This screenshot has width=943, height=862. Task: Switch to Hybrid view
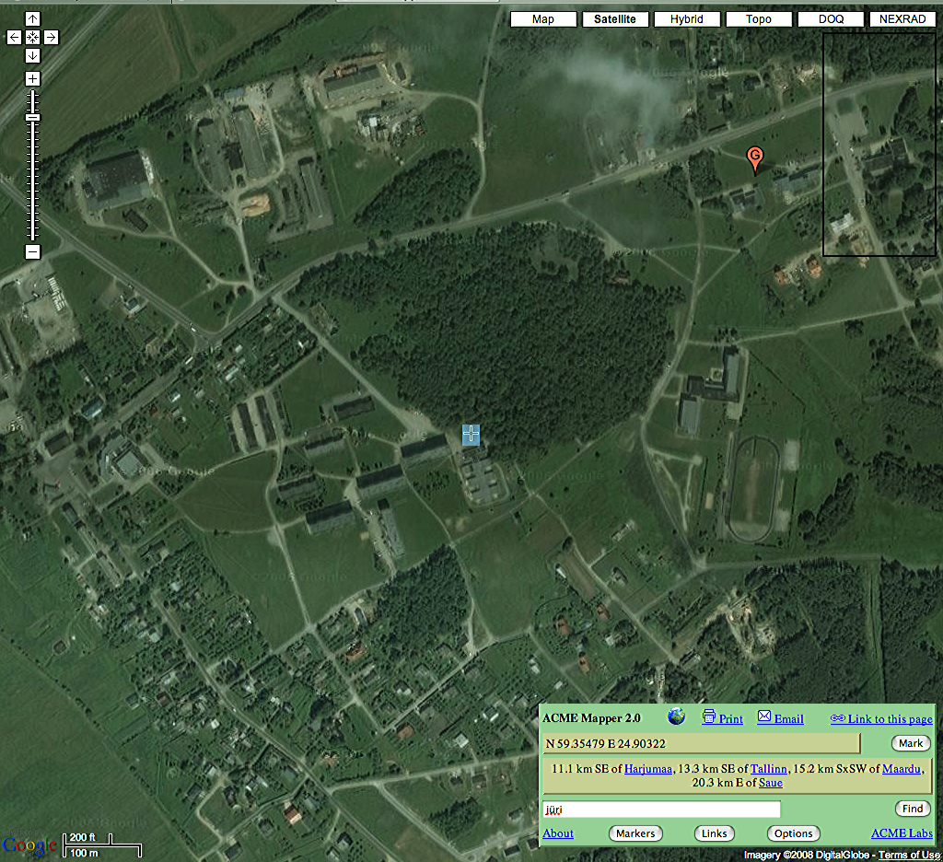[x=687, y=19]
